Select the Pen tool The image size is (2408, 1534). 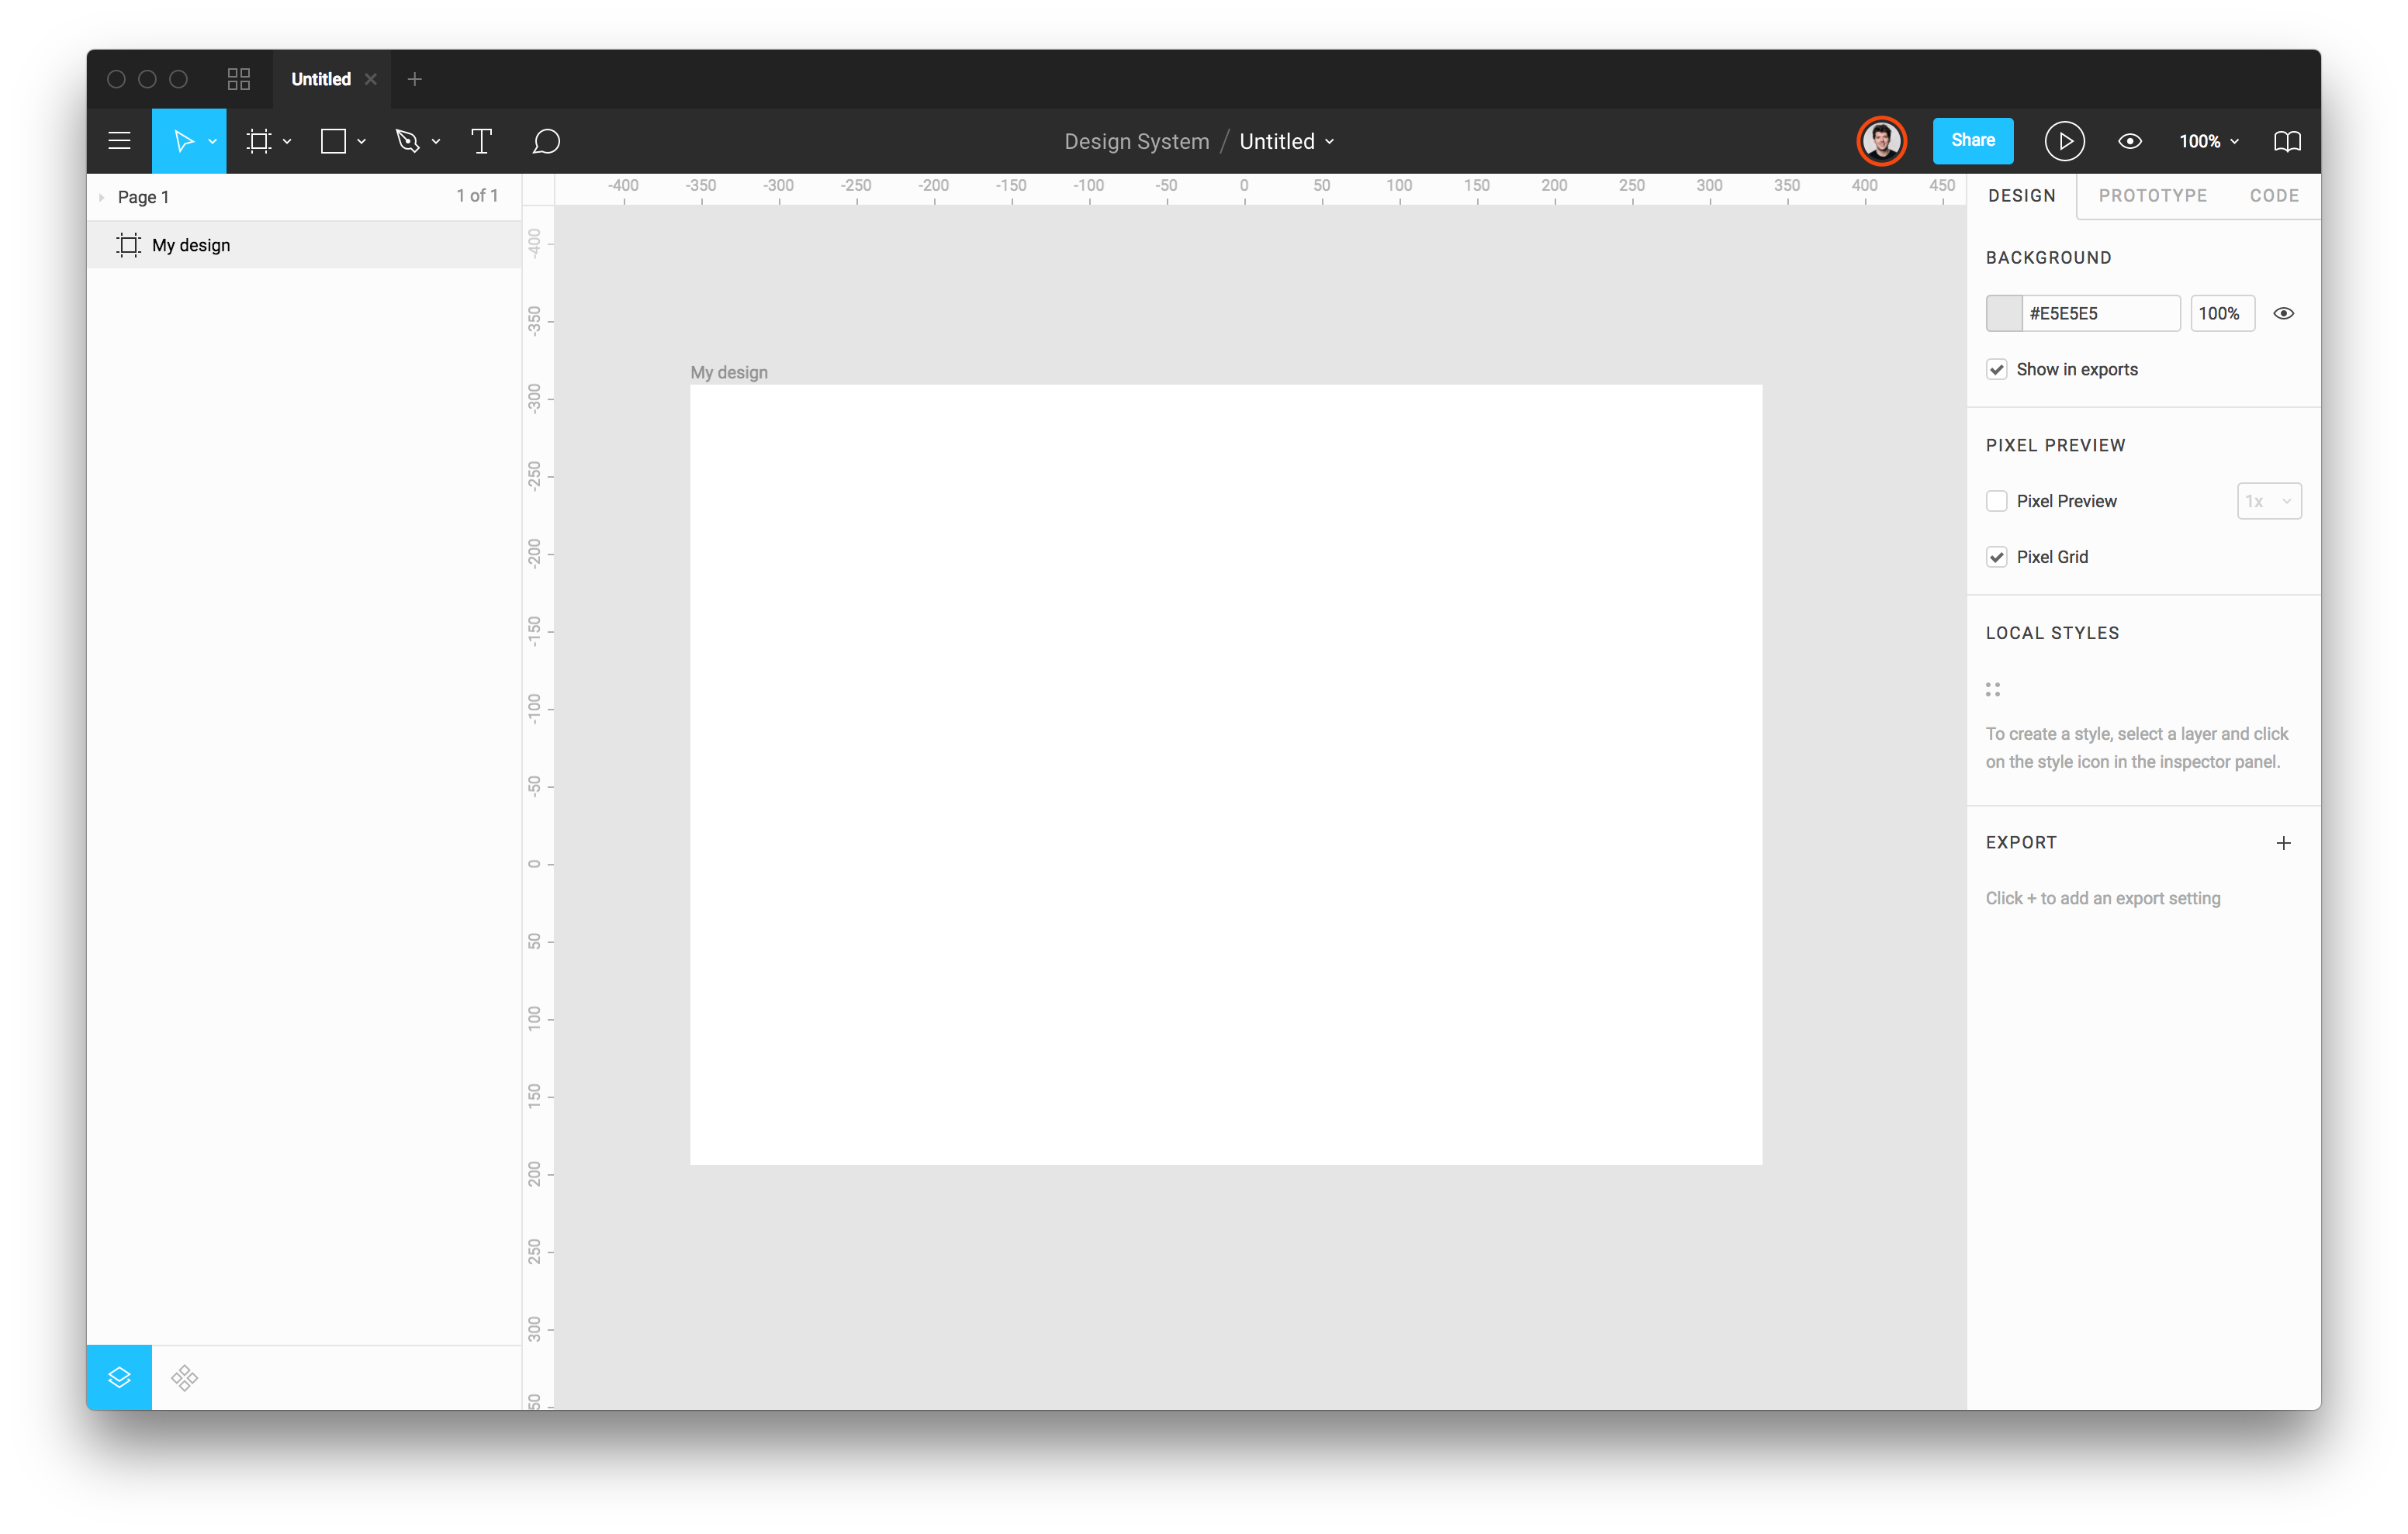click(409, 140)
